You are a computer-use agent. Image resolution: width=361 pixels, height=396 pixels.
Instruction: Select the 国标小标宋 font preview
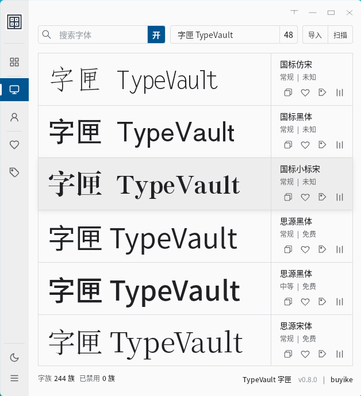(x=155, y=184)
